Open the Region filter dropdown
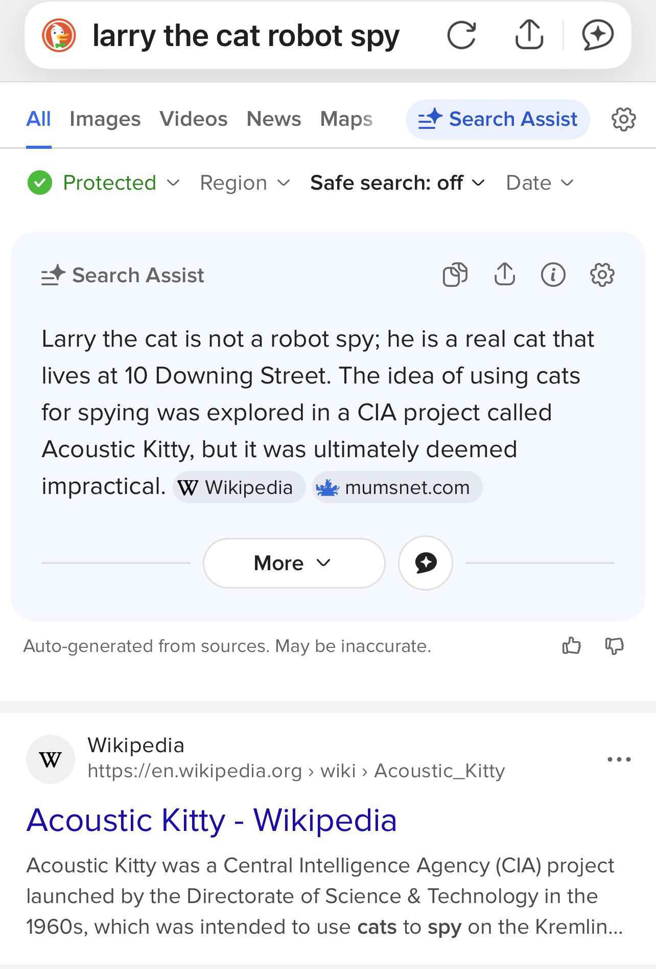The height and width of the screenshot is (969, 656). [x=245, y=183]
